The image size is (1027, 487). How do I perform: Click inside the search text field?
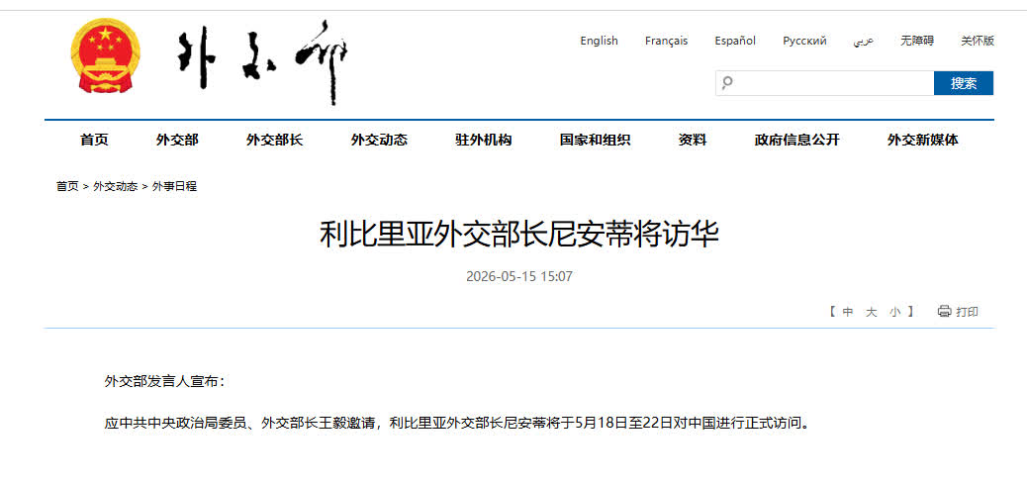click(x=832, y=83)
